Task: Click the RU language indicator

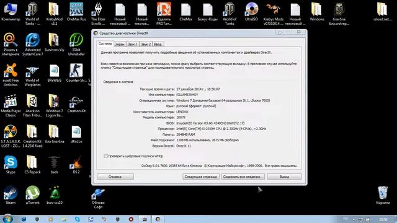Action: (346, 219)
